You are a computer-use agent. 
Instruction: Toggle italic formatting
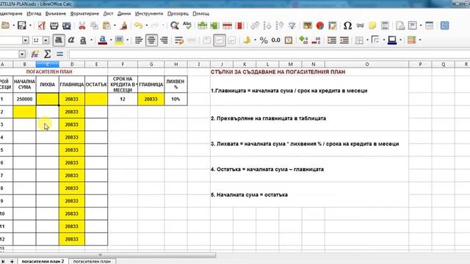click(71, 40)
